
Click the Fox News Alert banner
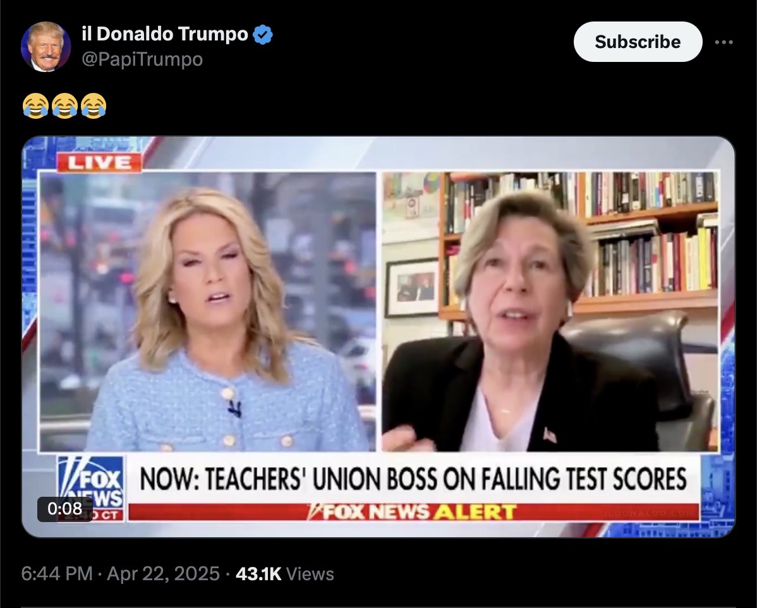pyautogui.click(x=414, y=511)
